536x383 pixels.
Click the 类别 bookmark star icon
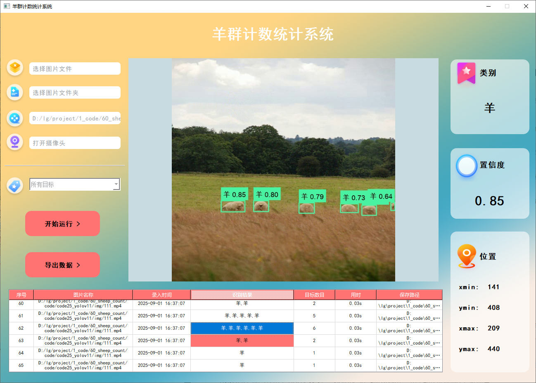pos(466,73)
